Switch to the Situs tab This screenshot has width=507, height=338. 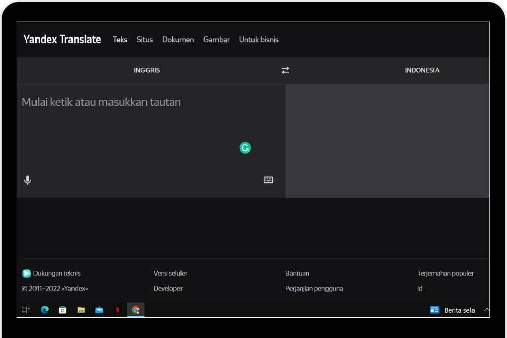click(x=144, y=40)
